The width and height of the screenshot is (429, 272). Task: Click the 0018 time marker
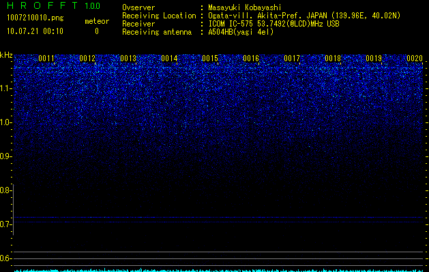(333, 58)
